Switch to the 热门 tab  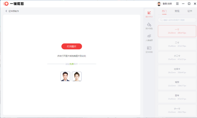coord(164,11)
